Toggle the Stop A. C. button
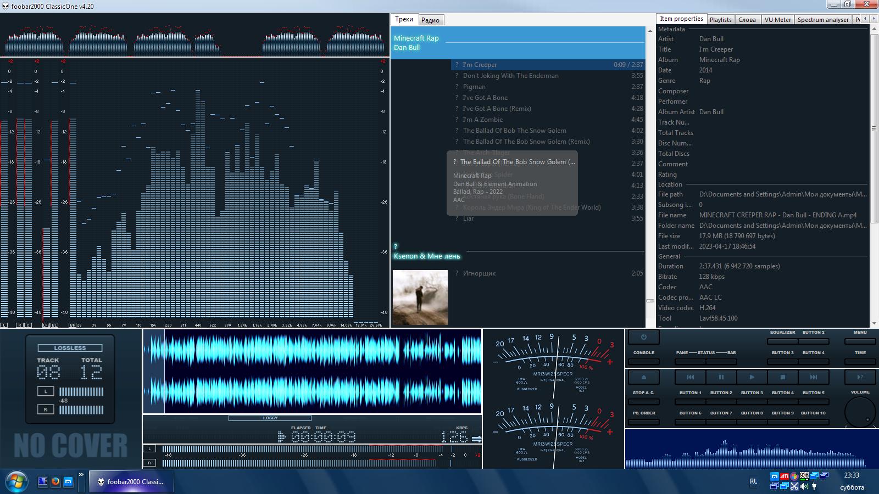 [x=643, y=401]
